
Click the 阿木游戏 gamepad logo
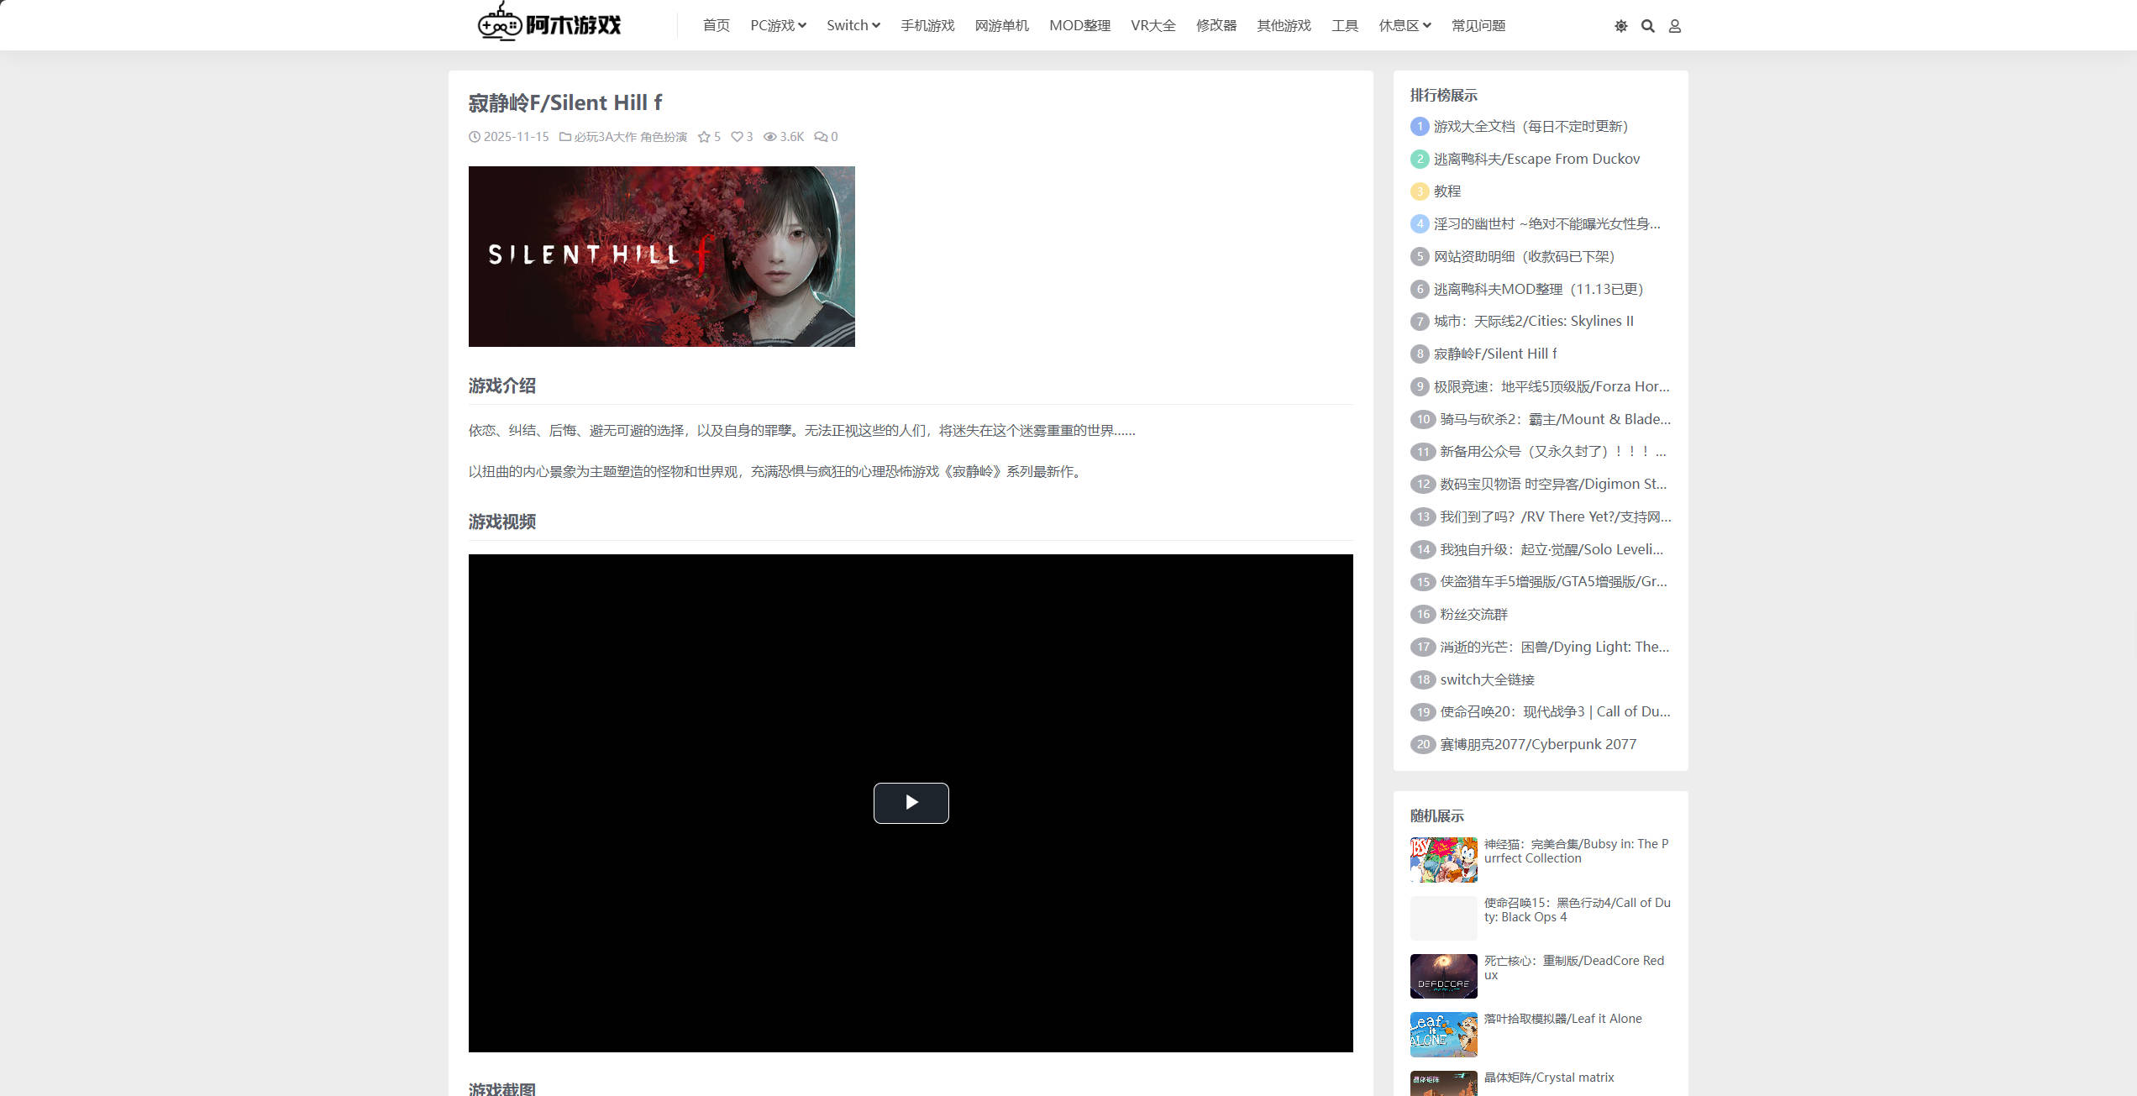(549, 24)
